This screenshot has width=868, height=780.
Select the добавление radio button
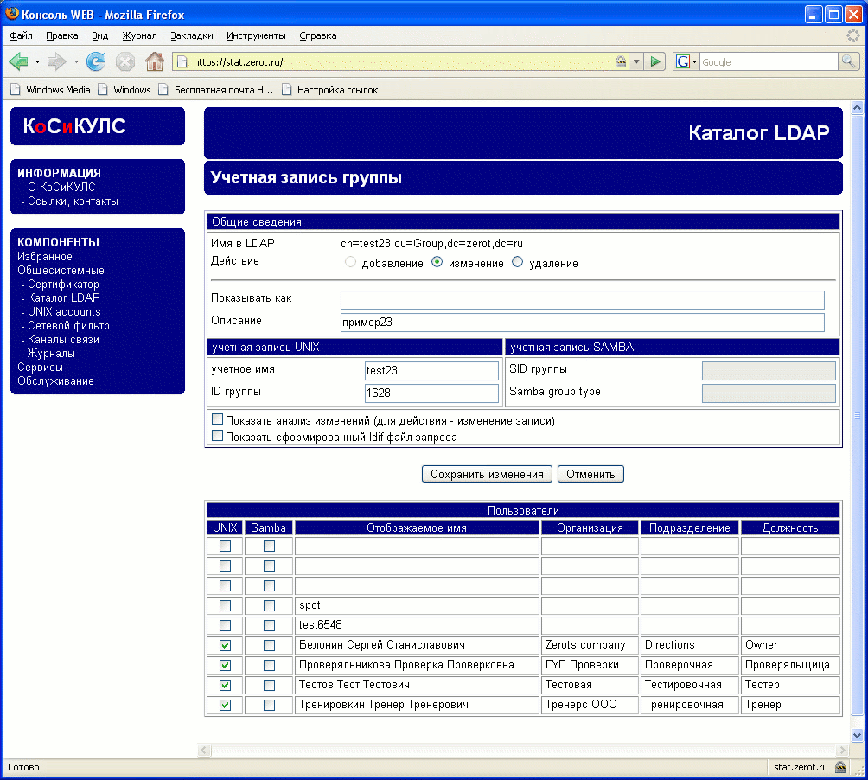[350, 262]
